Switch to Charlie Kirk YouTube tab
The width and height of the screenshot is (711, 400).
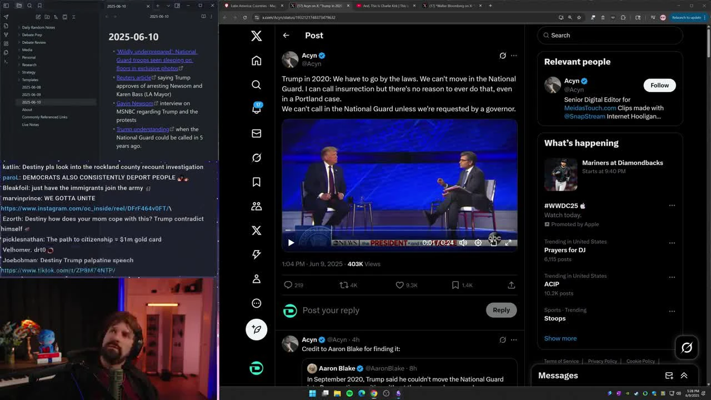384,6
